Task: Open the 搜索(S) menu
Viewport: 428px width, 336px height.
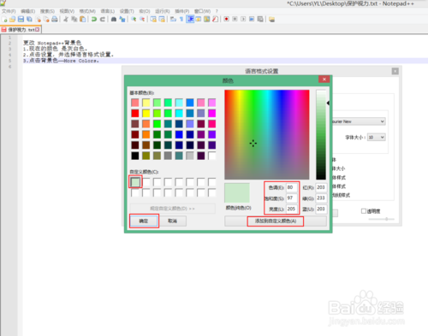Action: (x=47, y=11)
